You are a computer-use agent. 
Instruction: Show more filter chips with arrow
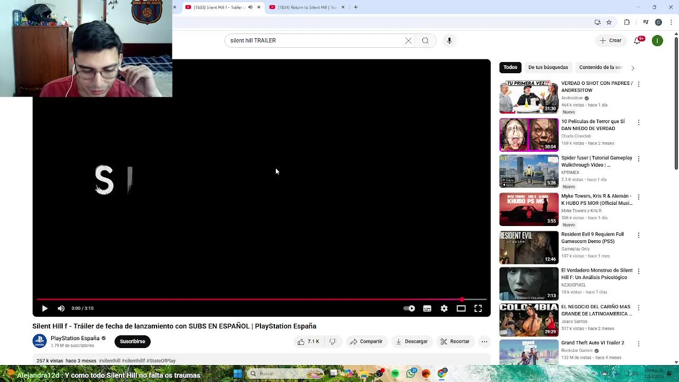point(632,68)
